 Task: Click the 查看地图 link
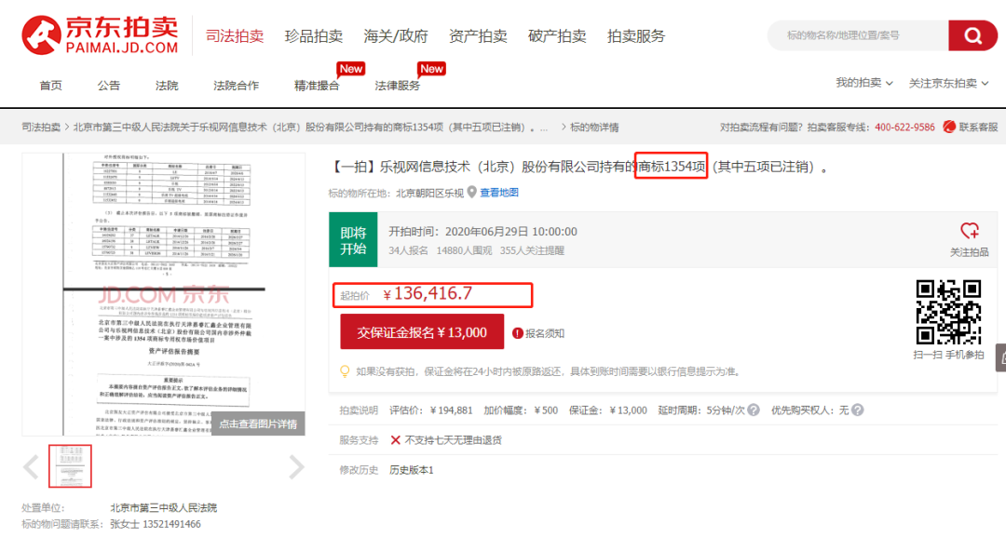[499, 193]
